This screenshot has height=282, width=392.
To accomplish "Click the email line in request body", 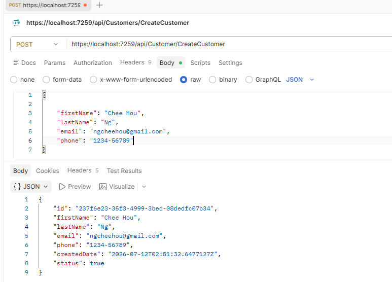I will point(113,131).
